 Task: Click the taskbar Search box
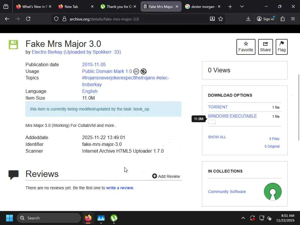point(49,218)
